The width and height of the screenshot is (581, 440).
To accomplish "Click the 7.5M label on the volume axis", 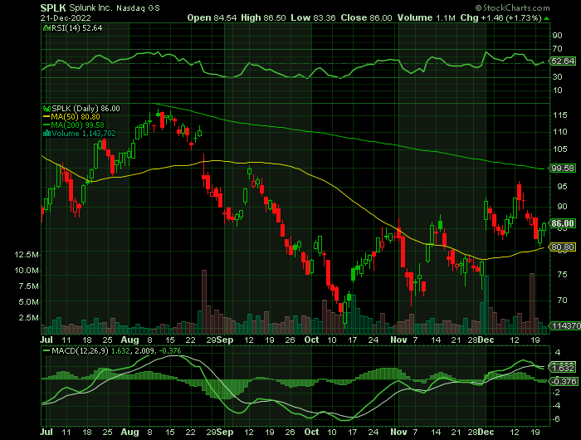I will (29, 286).
